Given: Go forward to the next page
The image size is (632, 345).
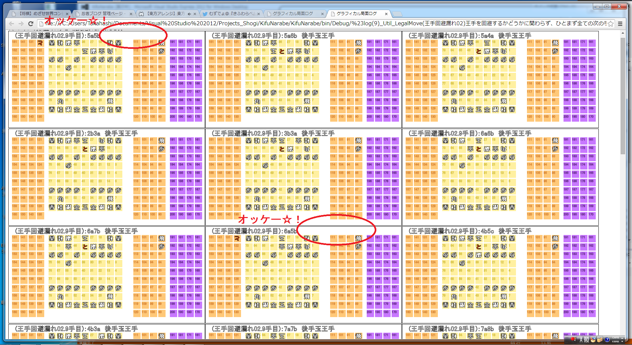Looking at the screenshot, I should tap(21, 24).
